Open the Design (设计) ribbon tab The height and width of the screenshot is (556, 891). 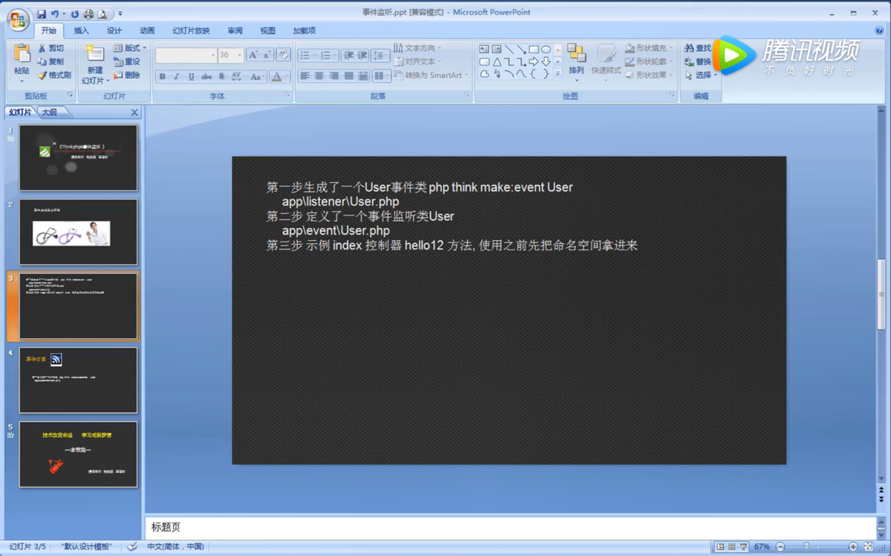coord(114,31)
